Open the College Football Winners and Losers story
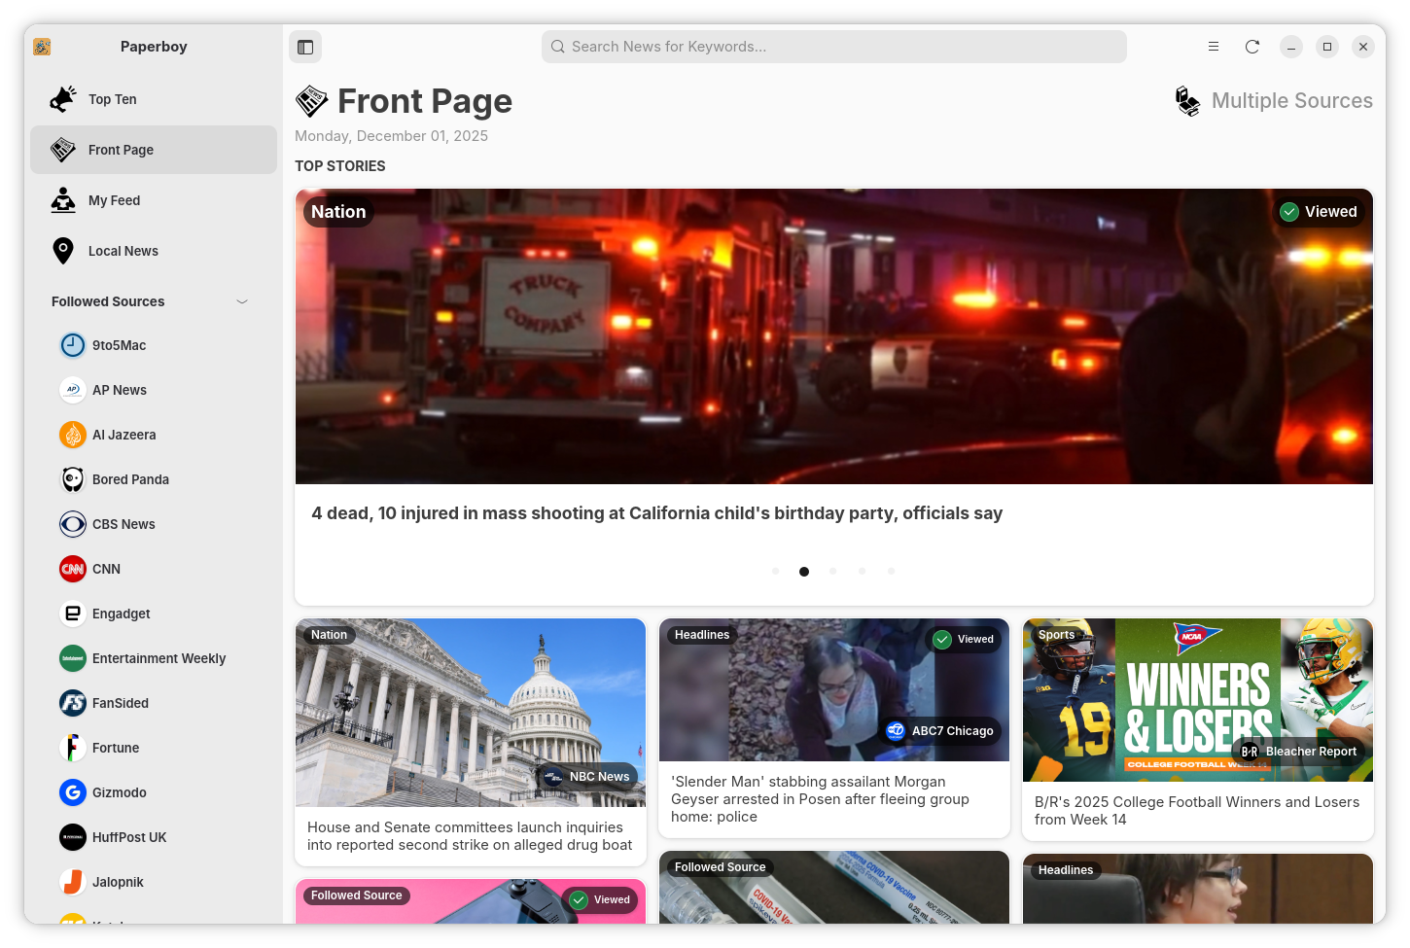This screenshot has width=1410, height=948. click(1197, 729)
